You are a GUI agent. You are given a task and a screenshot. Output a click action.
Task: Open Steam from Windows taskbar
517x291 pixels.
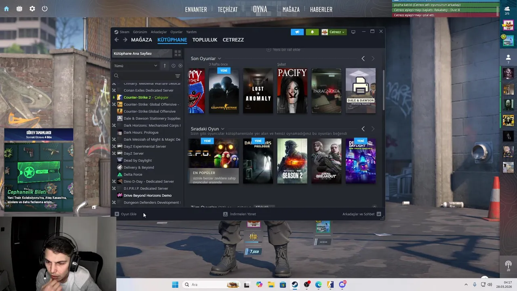(x=295, y=285)
